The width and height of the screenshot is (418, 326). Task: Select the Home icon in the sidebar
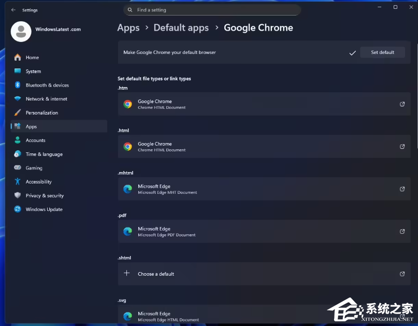18,57
